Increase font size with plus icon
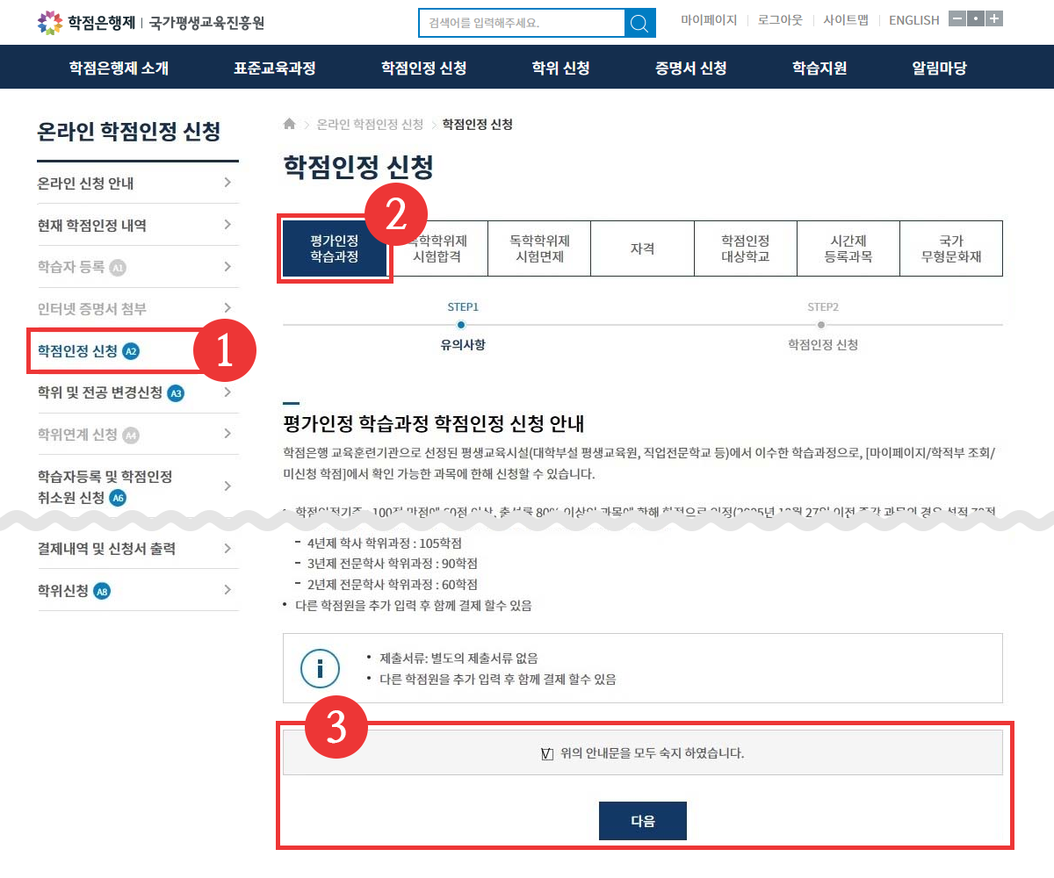Image resolution: width=1054 pixels, height=878 pixels. tap(994, 19)
